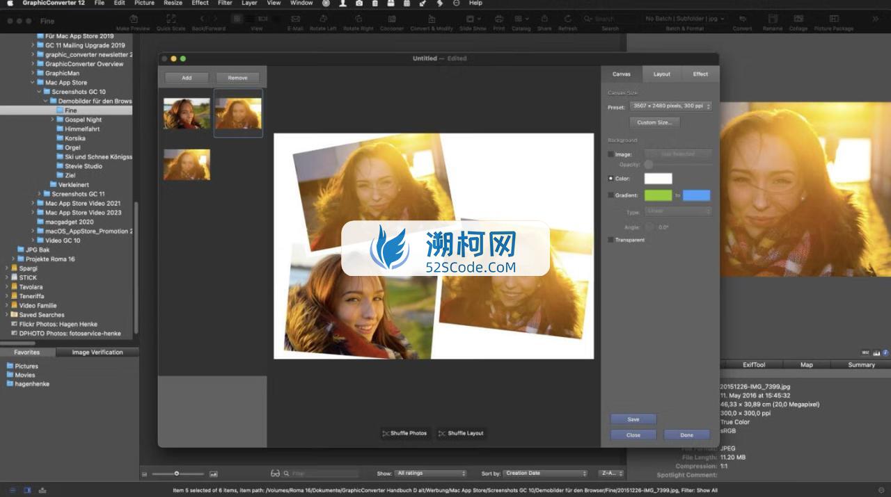The width and height of the screenshot is (891, 497).
Task: Collapse the Mac App Store folder
Action: [33, 83]
